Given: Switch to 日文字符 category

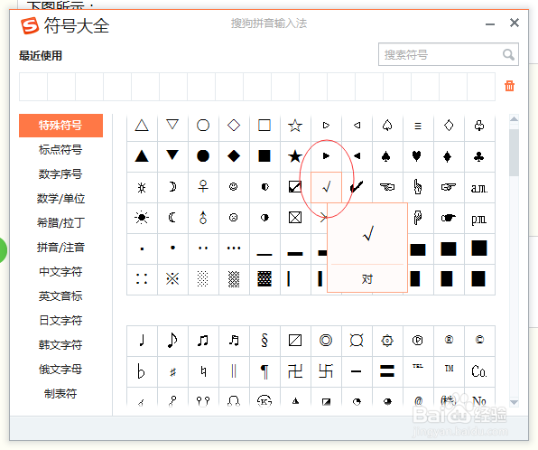Looking at the screenshot, I should point(60,321).
